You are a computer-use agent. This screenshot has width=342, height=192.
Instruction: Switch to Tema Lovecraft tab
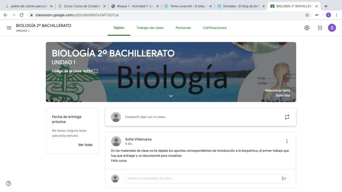(x=189, y=6)
